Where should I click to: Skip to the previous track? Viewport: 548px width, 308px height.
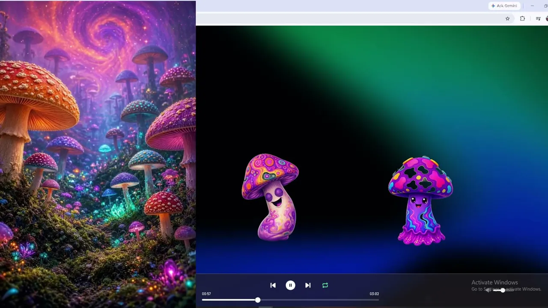[273, 285]
